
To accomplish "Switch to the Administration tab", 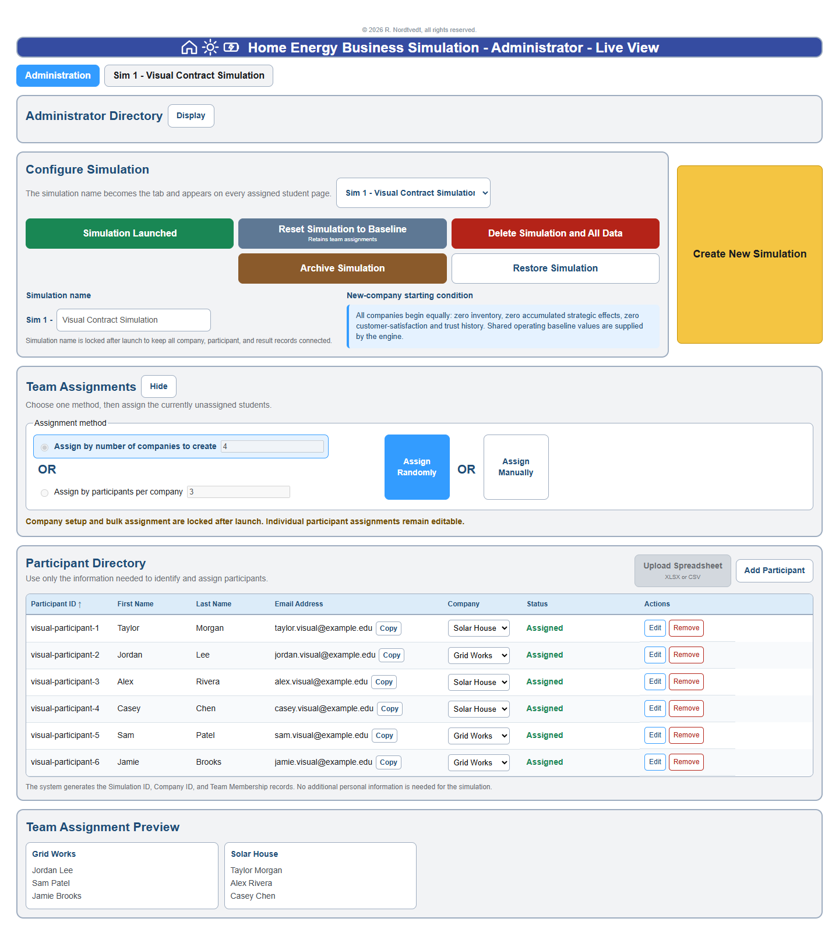I will 58,76.
